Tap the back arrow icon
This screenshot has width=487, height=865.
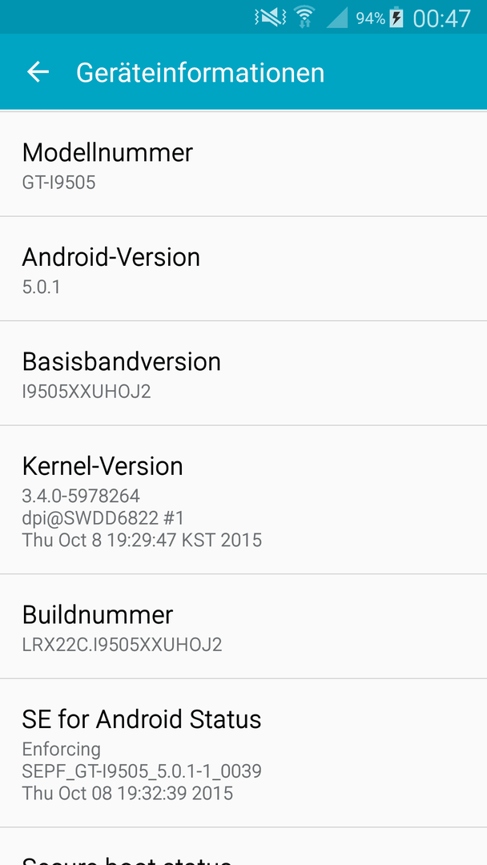tap(38, 72)
